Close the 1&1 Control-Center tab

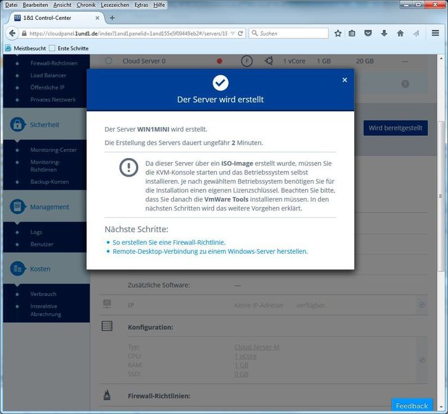pyautogui.click(x=97, y=18)
